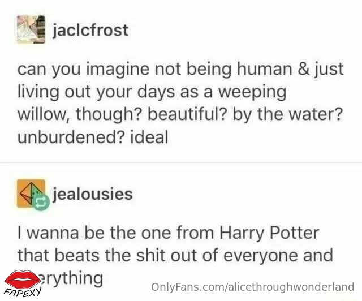The height and width of the screenshot is (301, 362).
Task: Click 'Harry Potter' in the reply
Action: tap(269, 233)
